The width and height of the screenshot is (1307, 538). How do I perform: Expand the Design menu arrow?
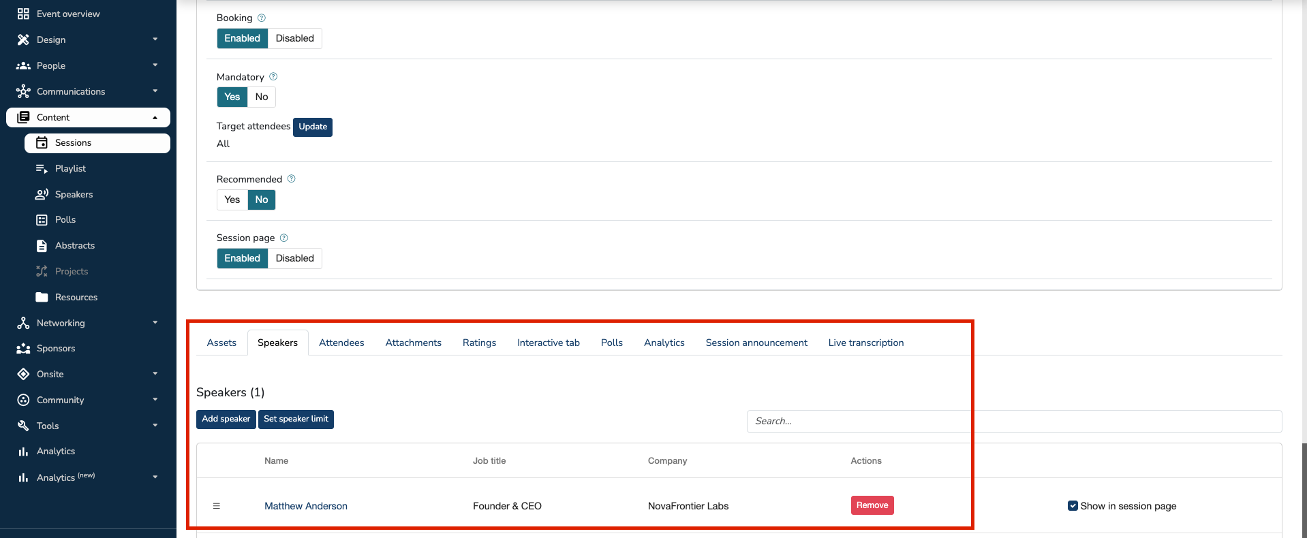tap(155, 39)
